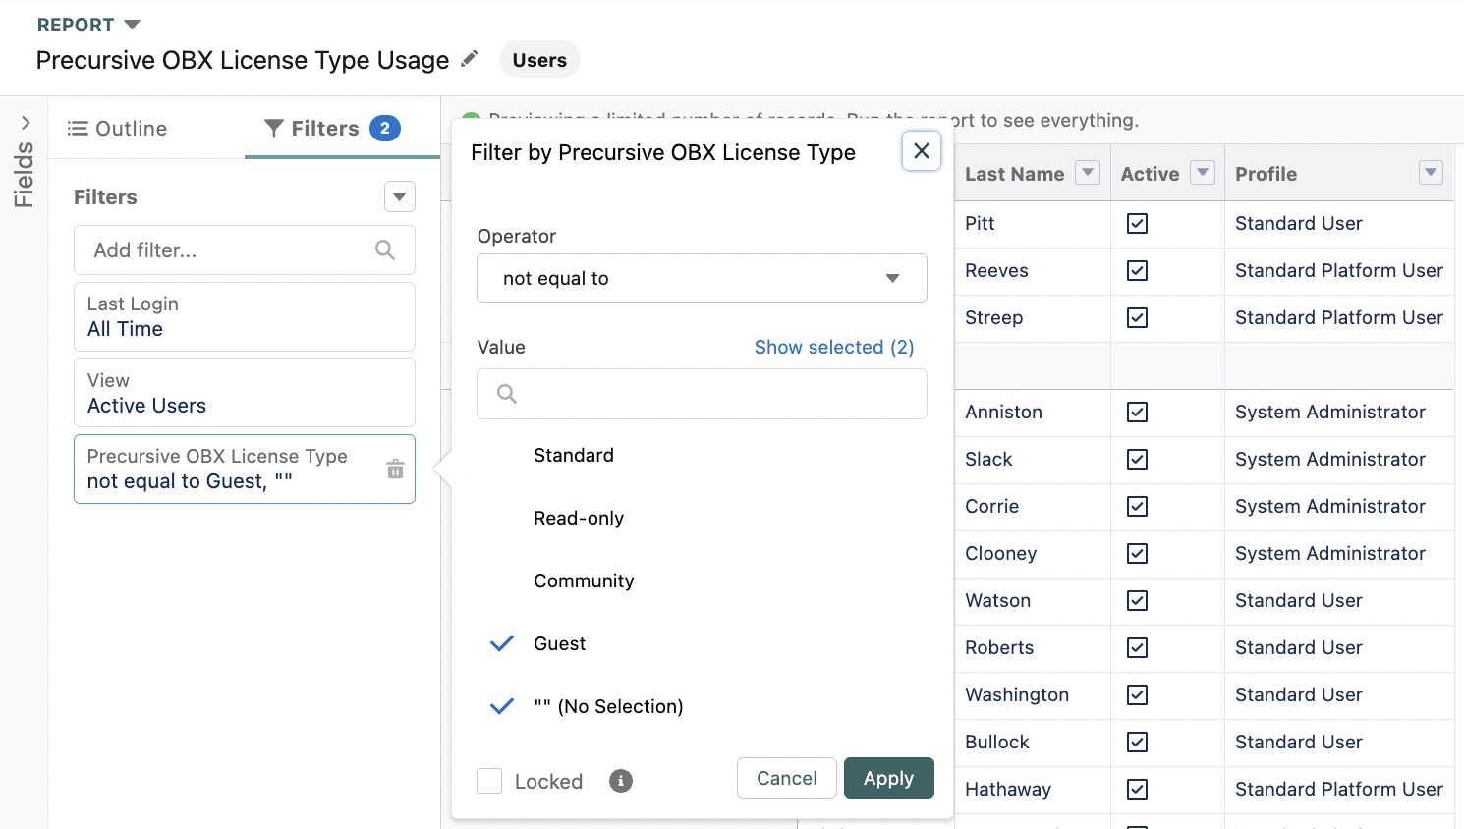Click the Profile column header
Image resolution: width=1464 pixels, height=829 pixels.
1266,174
